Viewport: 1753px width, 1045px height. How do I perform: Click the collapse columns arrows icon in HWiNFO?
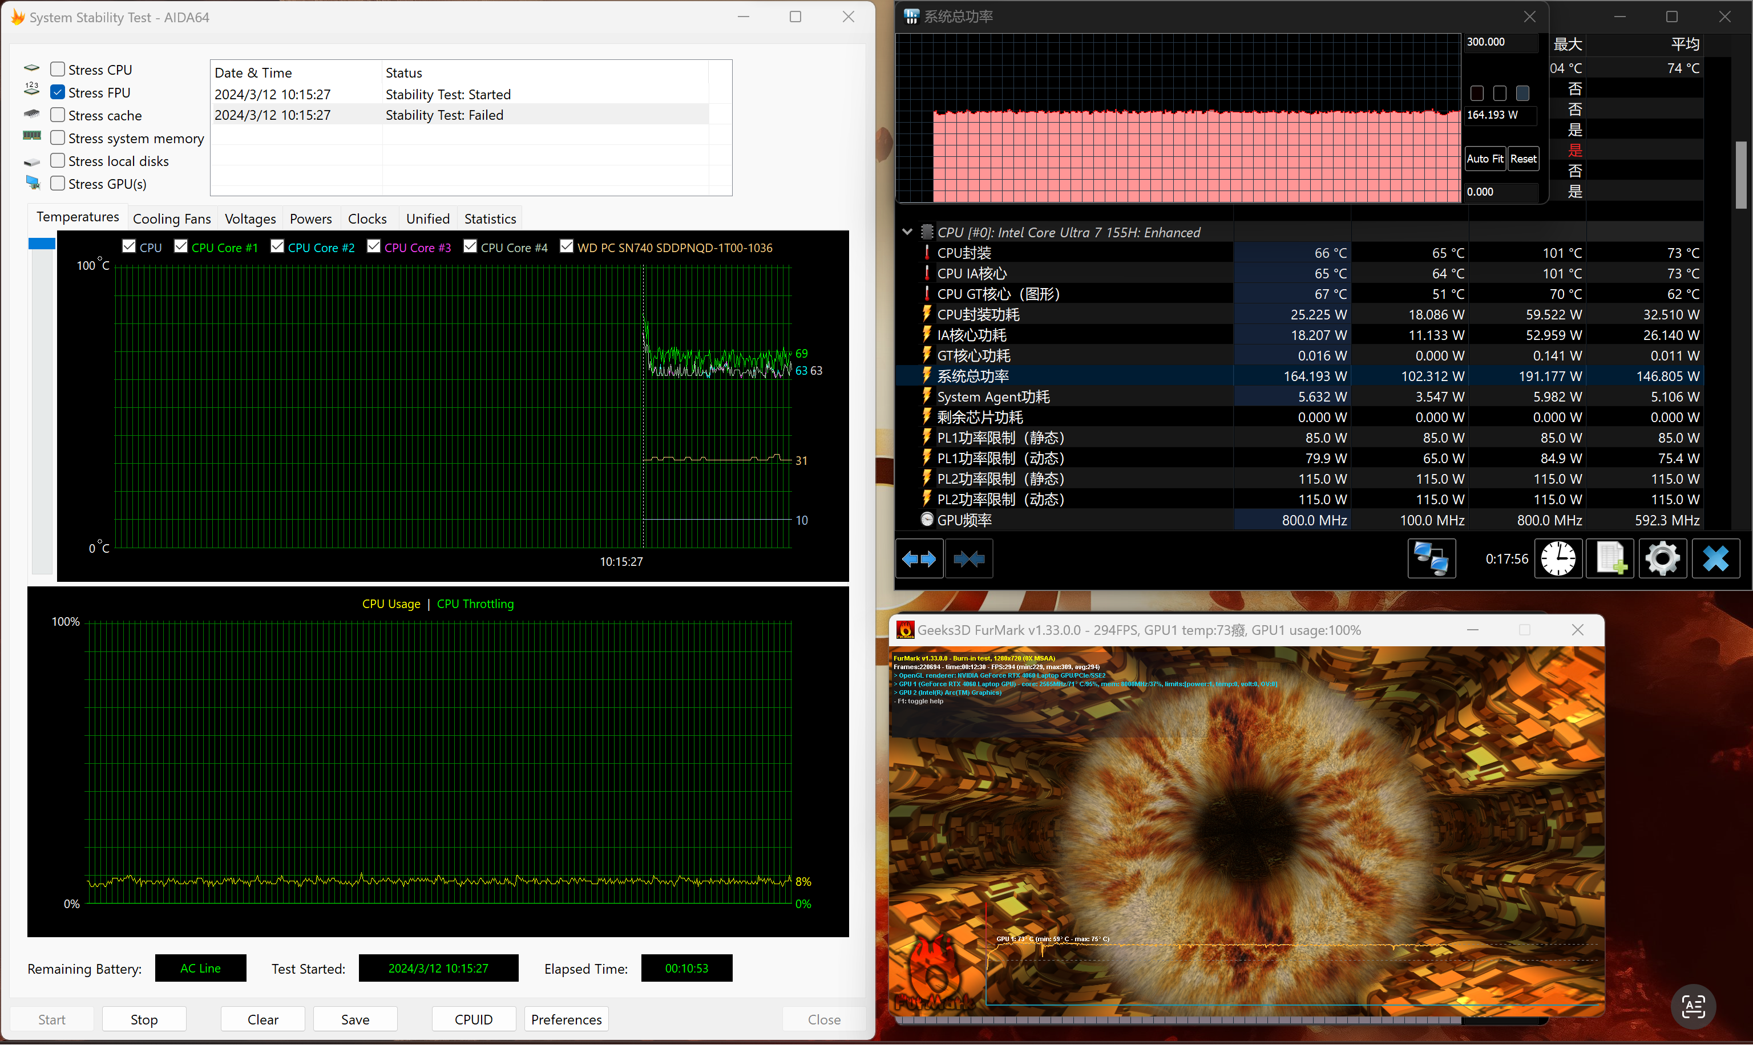click(969, 559)
